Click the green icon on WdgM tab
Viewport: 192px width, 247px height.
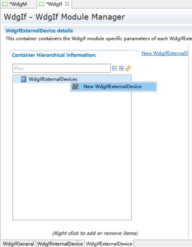tap(5, 4)
